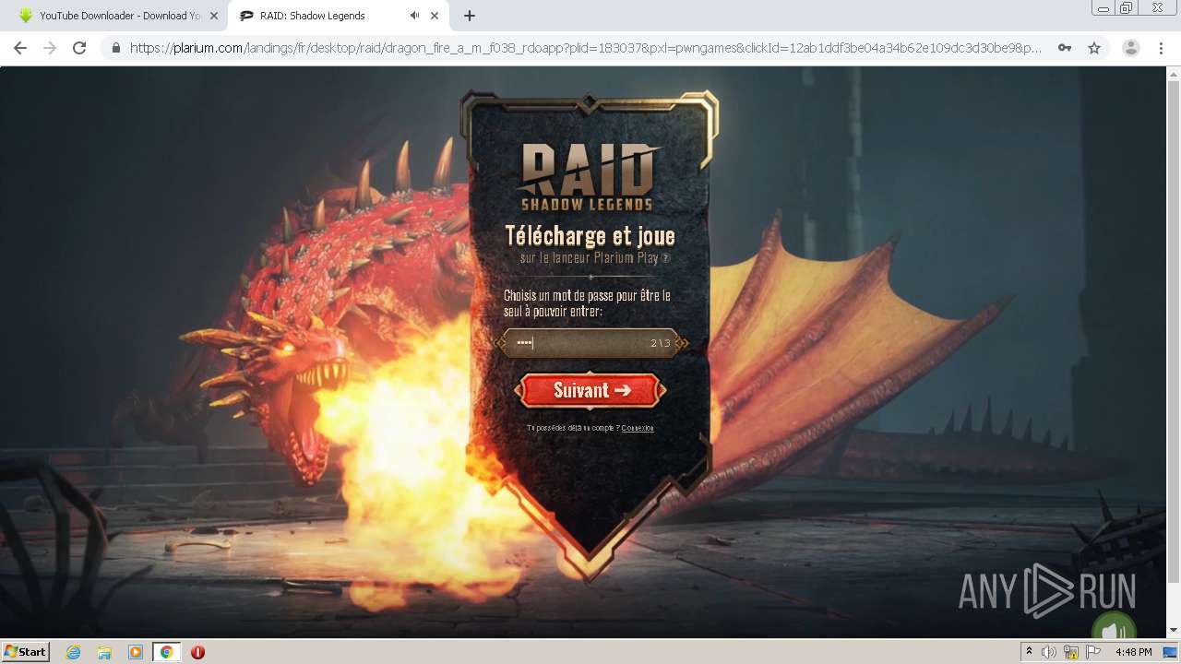Open a new browser tab
The image size is (1181, 664).
click(470, 16)
